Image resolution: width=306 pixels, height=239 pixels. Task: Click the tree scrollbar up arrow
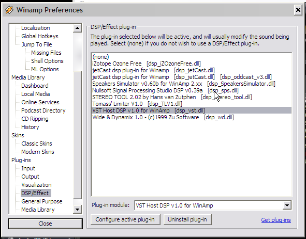[77, 28]
